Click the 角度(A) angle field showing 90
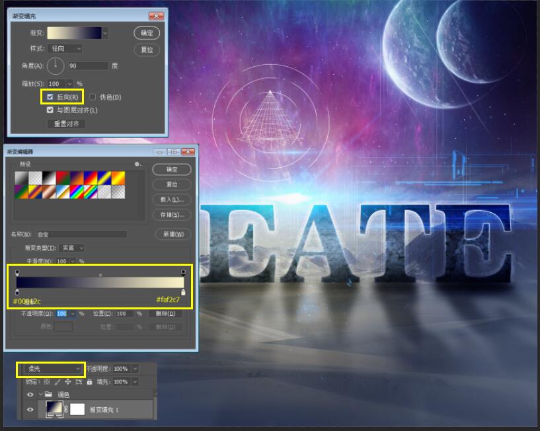The width and height of the screenshot is (540, 431). coord(88,66)
